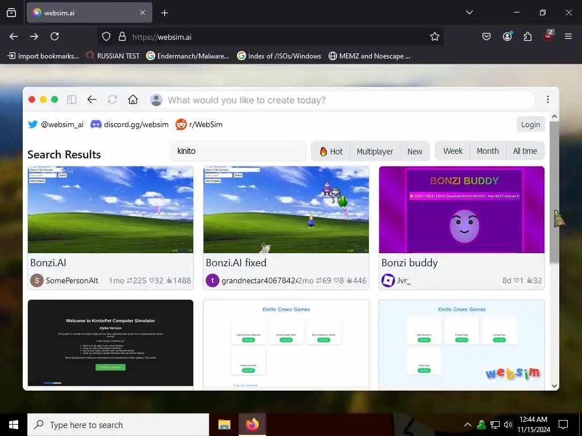
Task: Click the websim page scrollbar thumb
Action: [554, 193]
